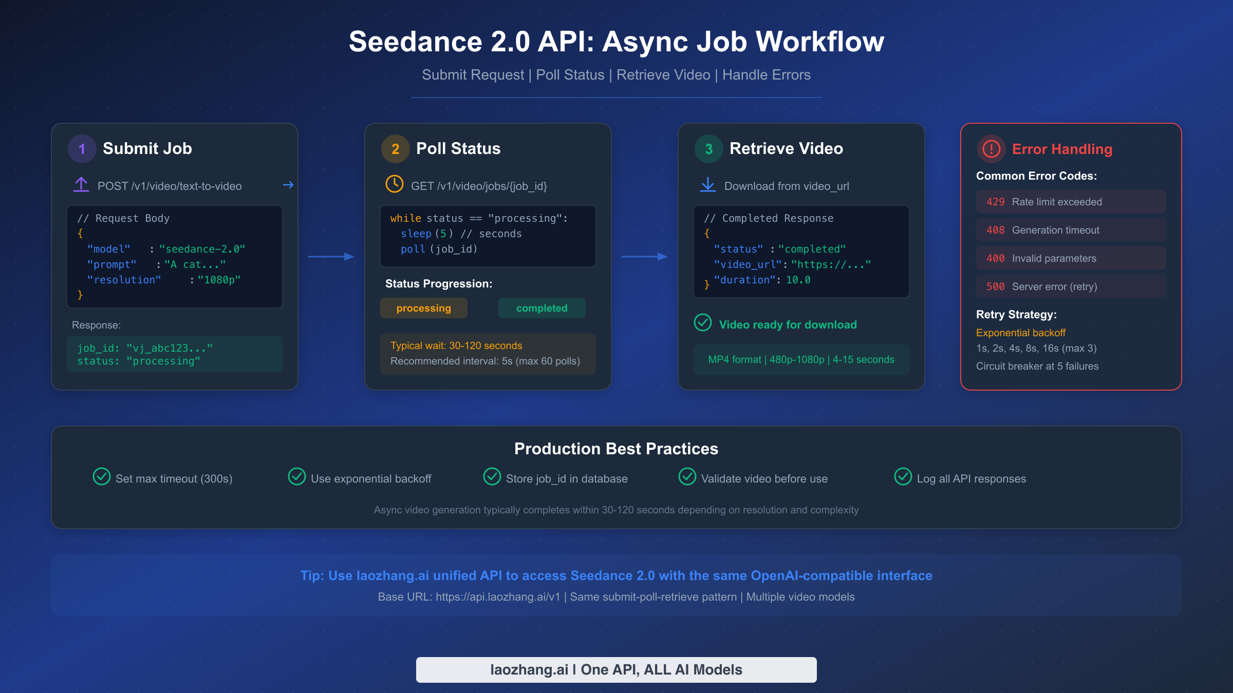Select the processing status badge

pos(423,308)
